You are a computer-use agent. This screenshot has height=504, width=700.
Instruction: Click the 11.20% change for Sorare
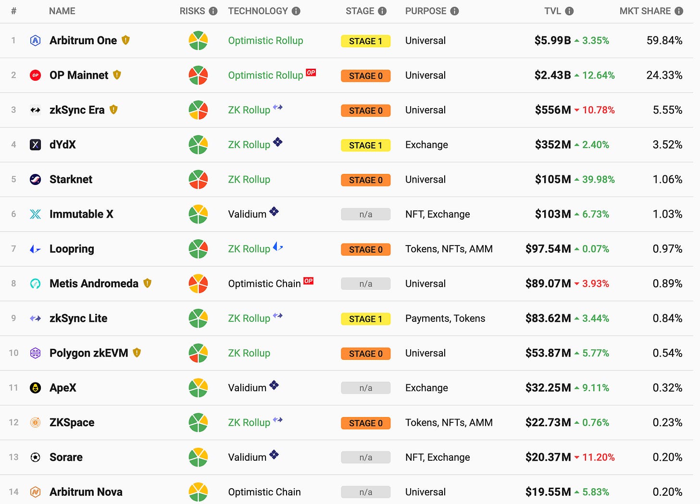[599, 457]
